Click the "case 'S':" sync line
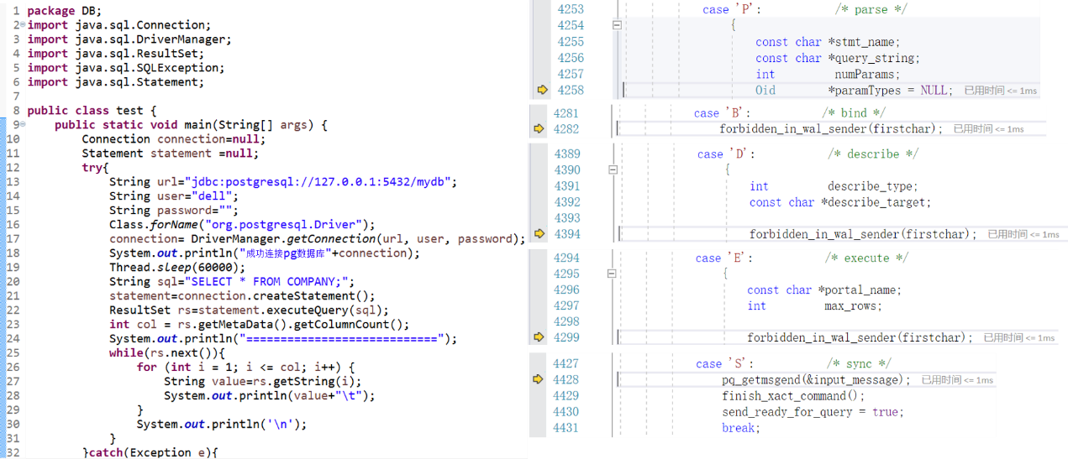1068x459 pixels. pyautogui.click(x=793, y=364)
